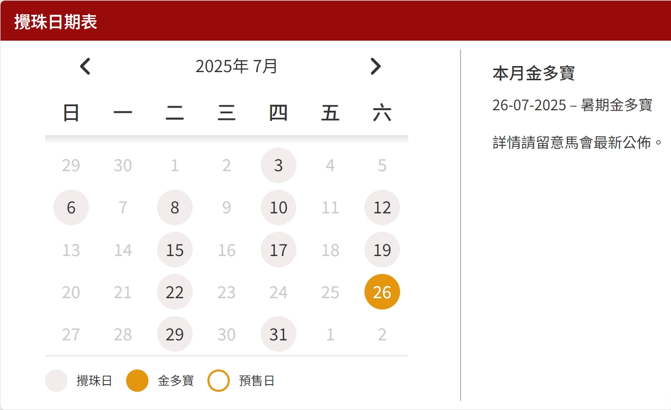The height and width of the screenshot is (410, 671).
Task: Click greyed date 21 in the calendar
Action: pyautogui.click(x=123, y=292)
